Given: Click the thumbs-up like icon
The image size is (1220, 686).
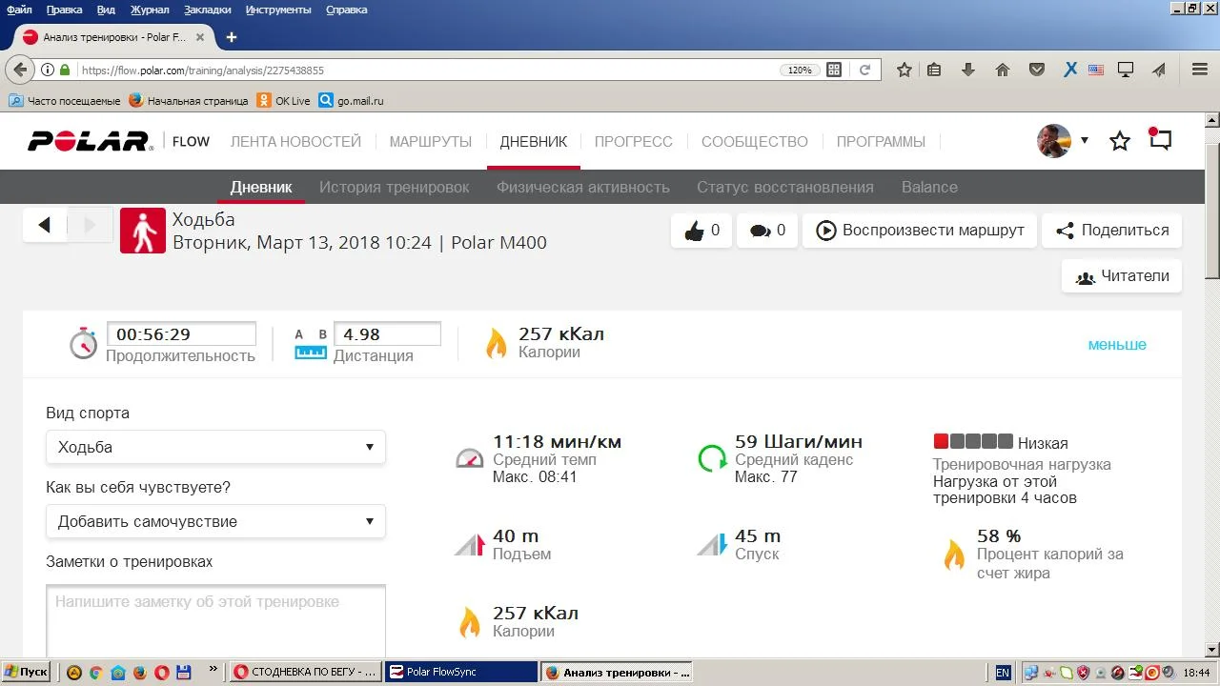Looking at the screenshot, I should [x=694, y=231].
